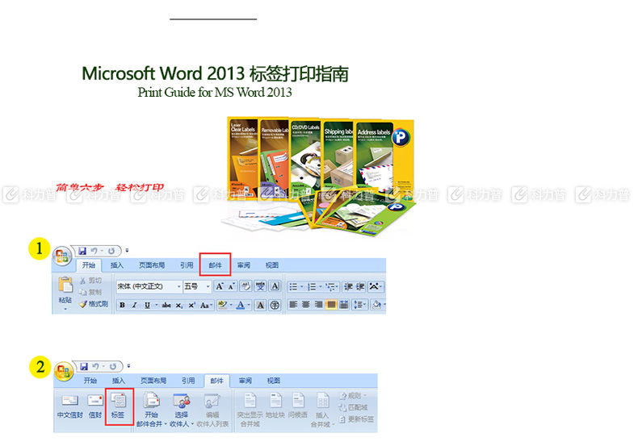This screenshot has width=638, height=446.
Task: Click 编辑收件人列表 edit recipient list
Action: tap(212, 410)
